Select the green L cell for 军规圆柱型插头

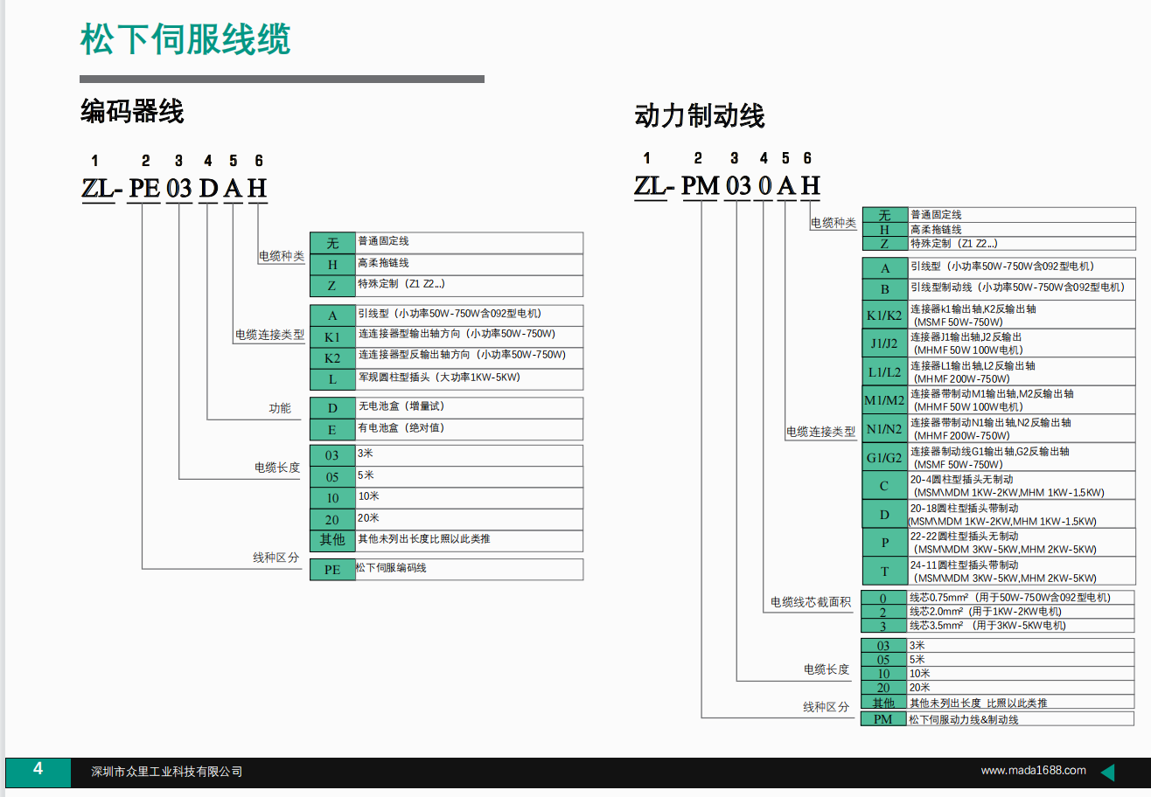332,379
